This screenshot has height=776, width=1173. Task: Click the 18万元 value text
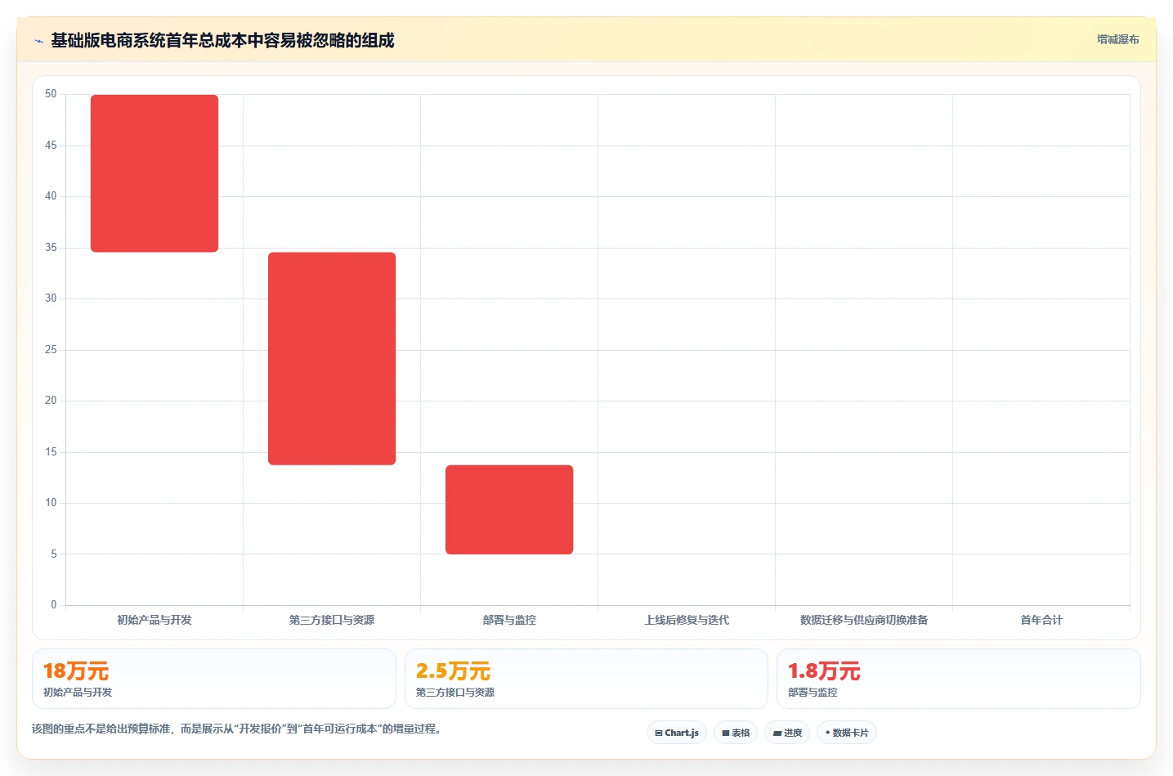(x=76, y=671)
